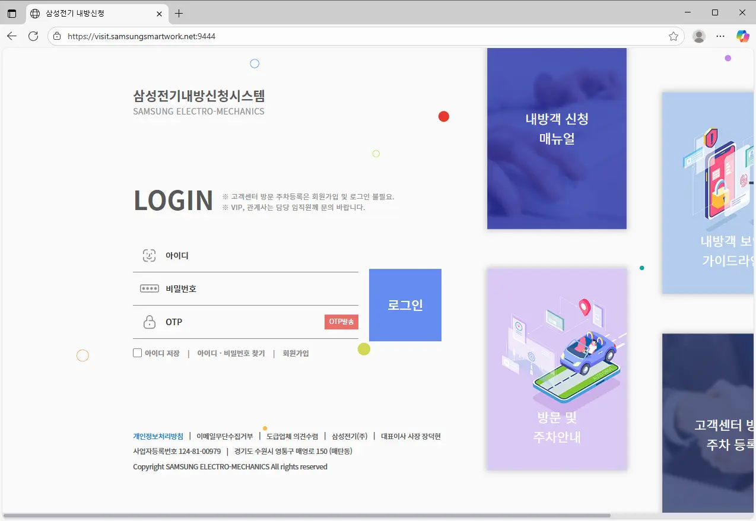Click the lock icon beside OTP
Screen dimensions: 756x521
tap(150, 322)
